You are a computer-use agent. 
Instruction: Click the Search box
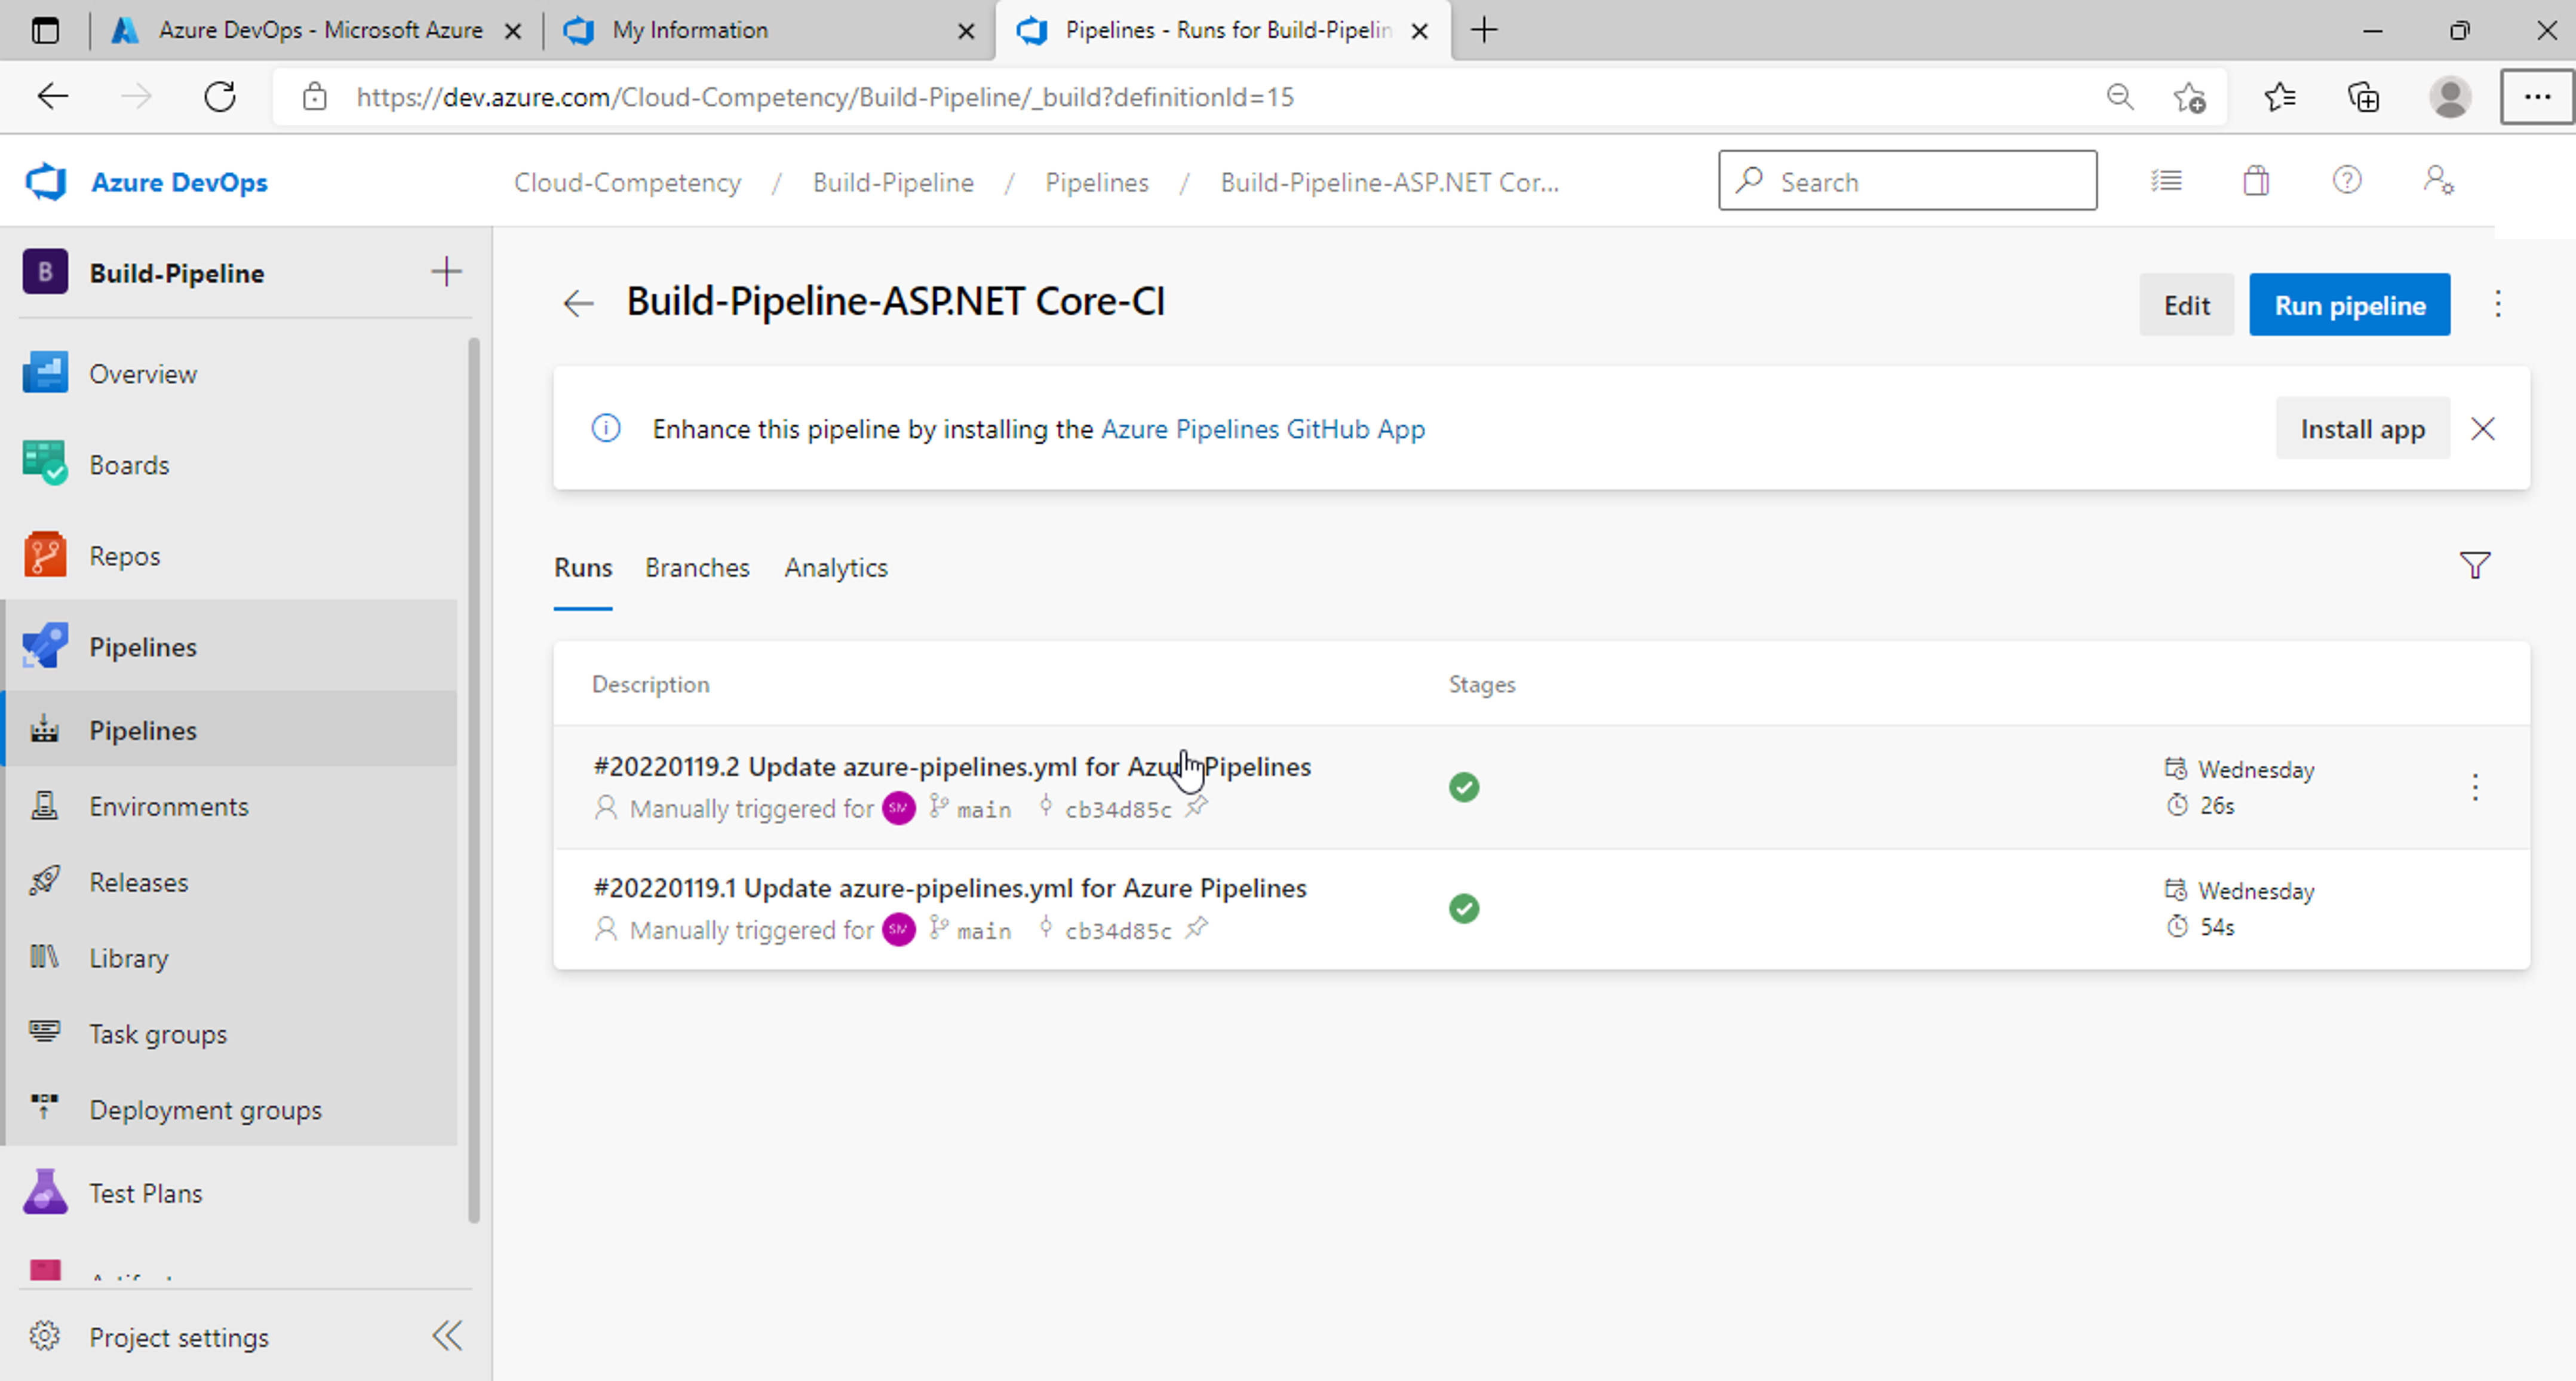pos(1907,180)
